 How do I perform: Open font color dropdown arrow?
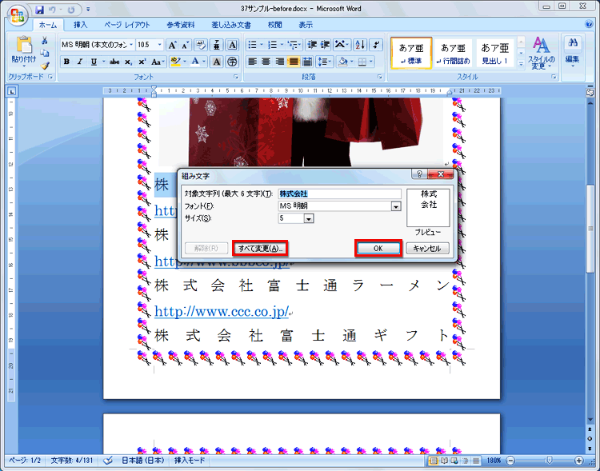pos(203,62)
